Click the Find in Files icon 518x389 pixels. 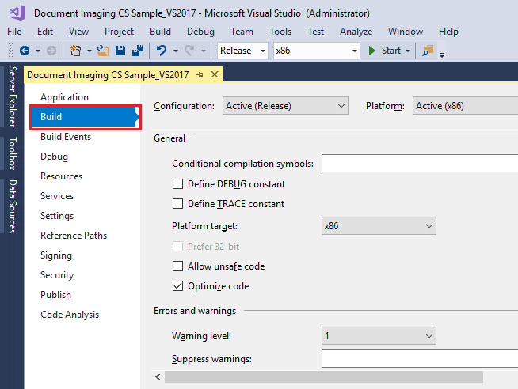tap(428, 51)
